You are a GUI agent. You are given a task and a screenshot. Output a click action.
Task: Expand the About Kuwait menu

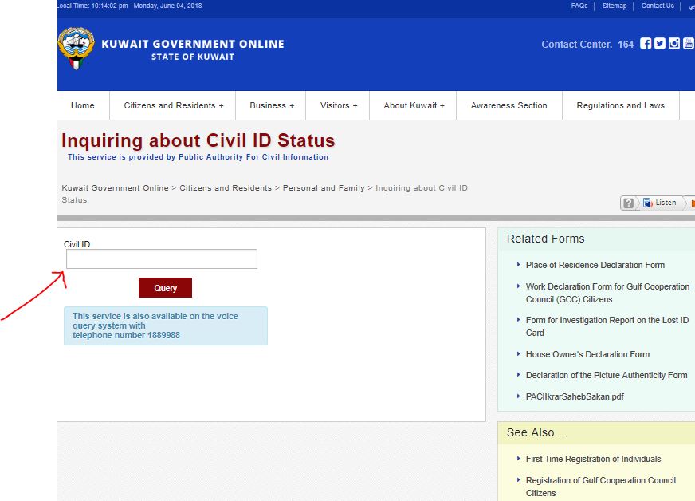click(x=414, y=105)
